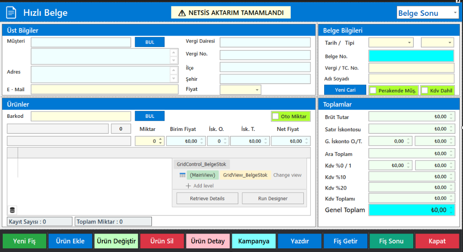The height and width of the screenshot is (252, 463).
Task: Click the Ara Toplam value field
Action: tap(411, 154)
